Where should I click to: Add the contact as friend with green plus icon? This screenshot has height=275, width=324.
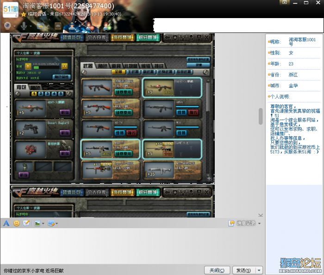[107, 26]
